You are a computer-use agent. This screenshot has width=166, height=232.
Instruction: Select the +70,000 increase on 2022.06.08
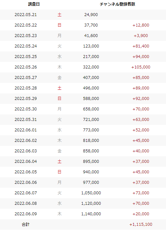[141, 203]
